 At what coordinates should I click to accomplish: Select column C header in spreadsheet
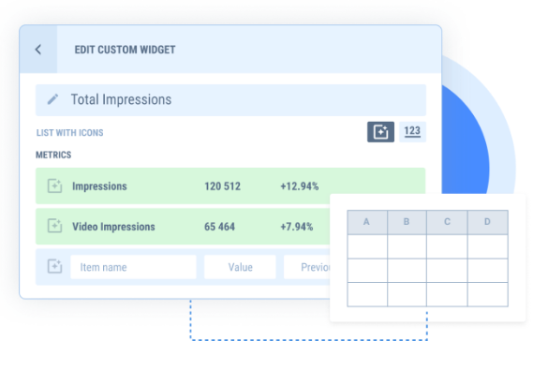pyautogui.click(x=447, y=222)
